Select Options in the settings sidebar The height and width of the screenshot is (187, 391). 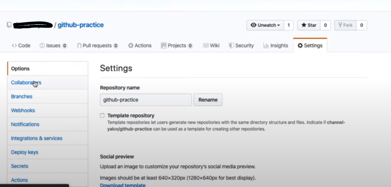click(x=47, y=69)
